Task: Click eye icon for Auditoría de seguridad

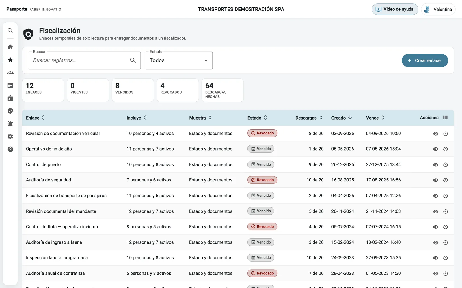Action: 435,180
